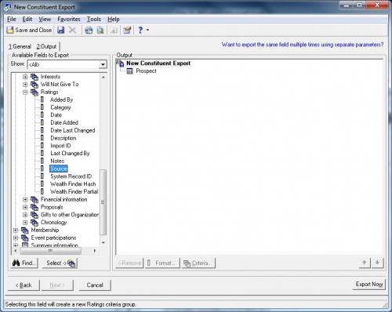Expand the Event participations node
This screenshot has height=312, width=392.
[16, 238]
